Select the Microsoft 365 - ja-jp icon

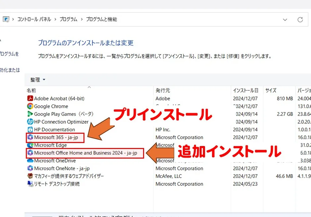pos(30,137)
